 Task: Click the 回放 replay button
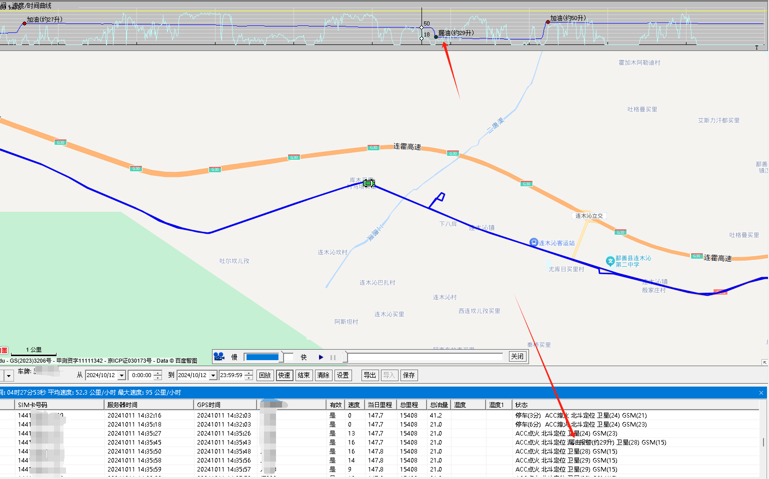click(264, 376)
